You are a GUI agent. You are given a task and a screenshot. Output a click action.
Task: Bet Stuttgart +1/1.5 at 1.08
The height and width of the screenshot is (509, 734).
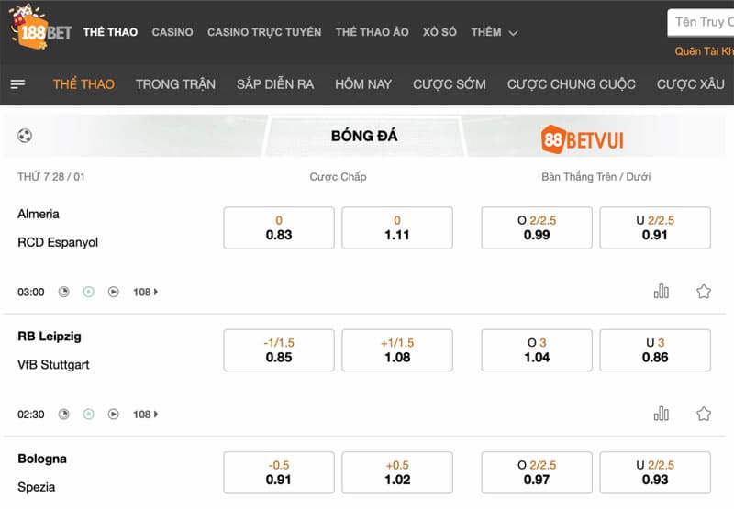click(x=397, y=350)
